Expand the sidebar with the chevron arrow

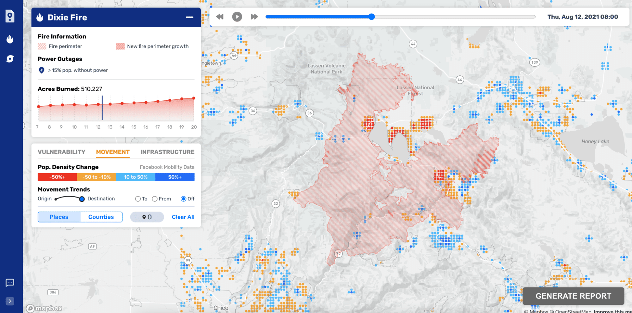[x=10, y=301]
